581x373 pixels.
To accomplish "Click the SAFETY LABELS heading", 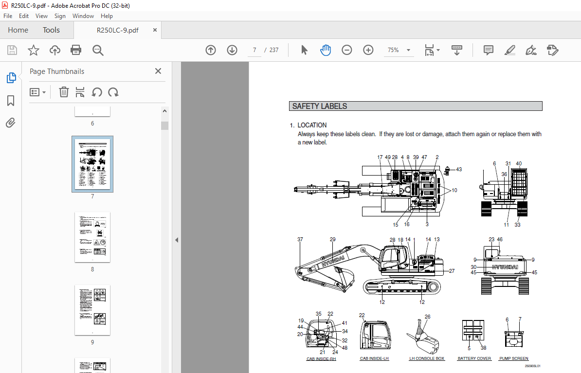I will [x=319, y=107].
